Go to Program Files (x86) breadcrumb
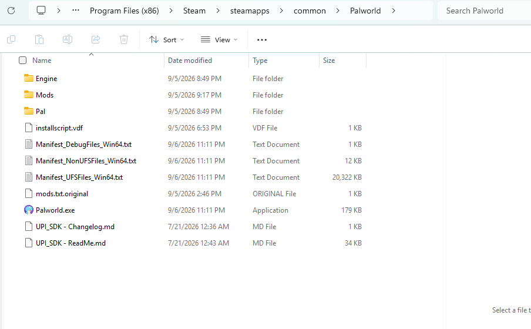531x329 pixels. coord(125,11)
